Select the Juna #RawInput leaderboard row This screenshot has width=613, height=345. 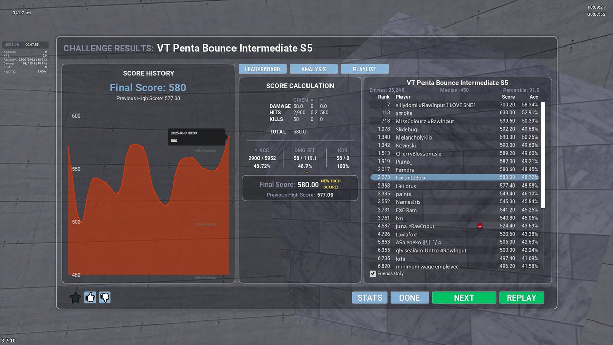(455, 226)
